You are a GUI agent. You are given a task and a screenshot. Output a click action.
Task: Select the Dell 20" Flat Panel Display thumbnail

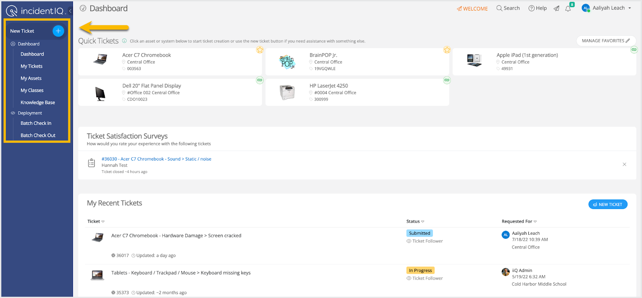pos(100,94)
